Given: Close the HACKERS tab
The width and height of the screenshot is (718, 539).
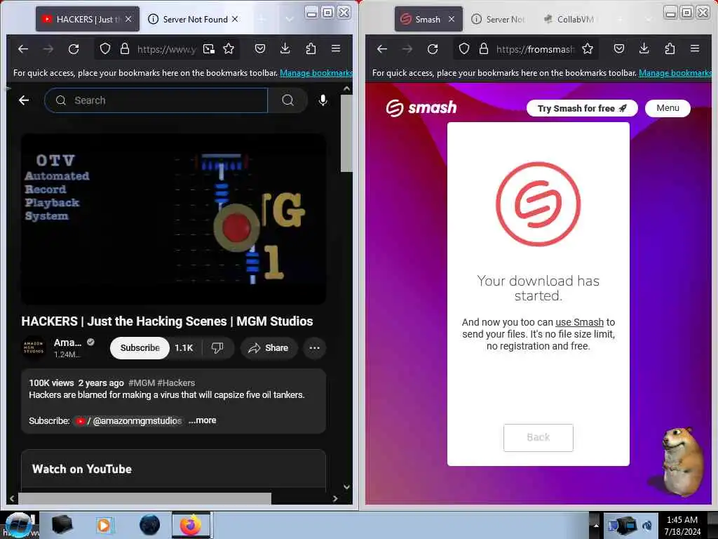Looking at the screenshot, I should tap(128, 19).
